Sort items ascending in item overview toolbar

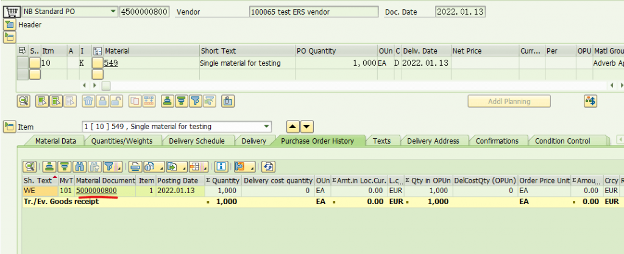[x=168, y=101]
